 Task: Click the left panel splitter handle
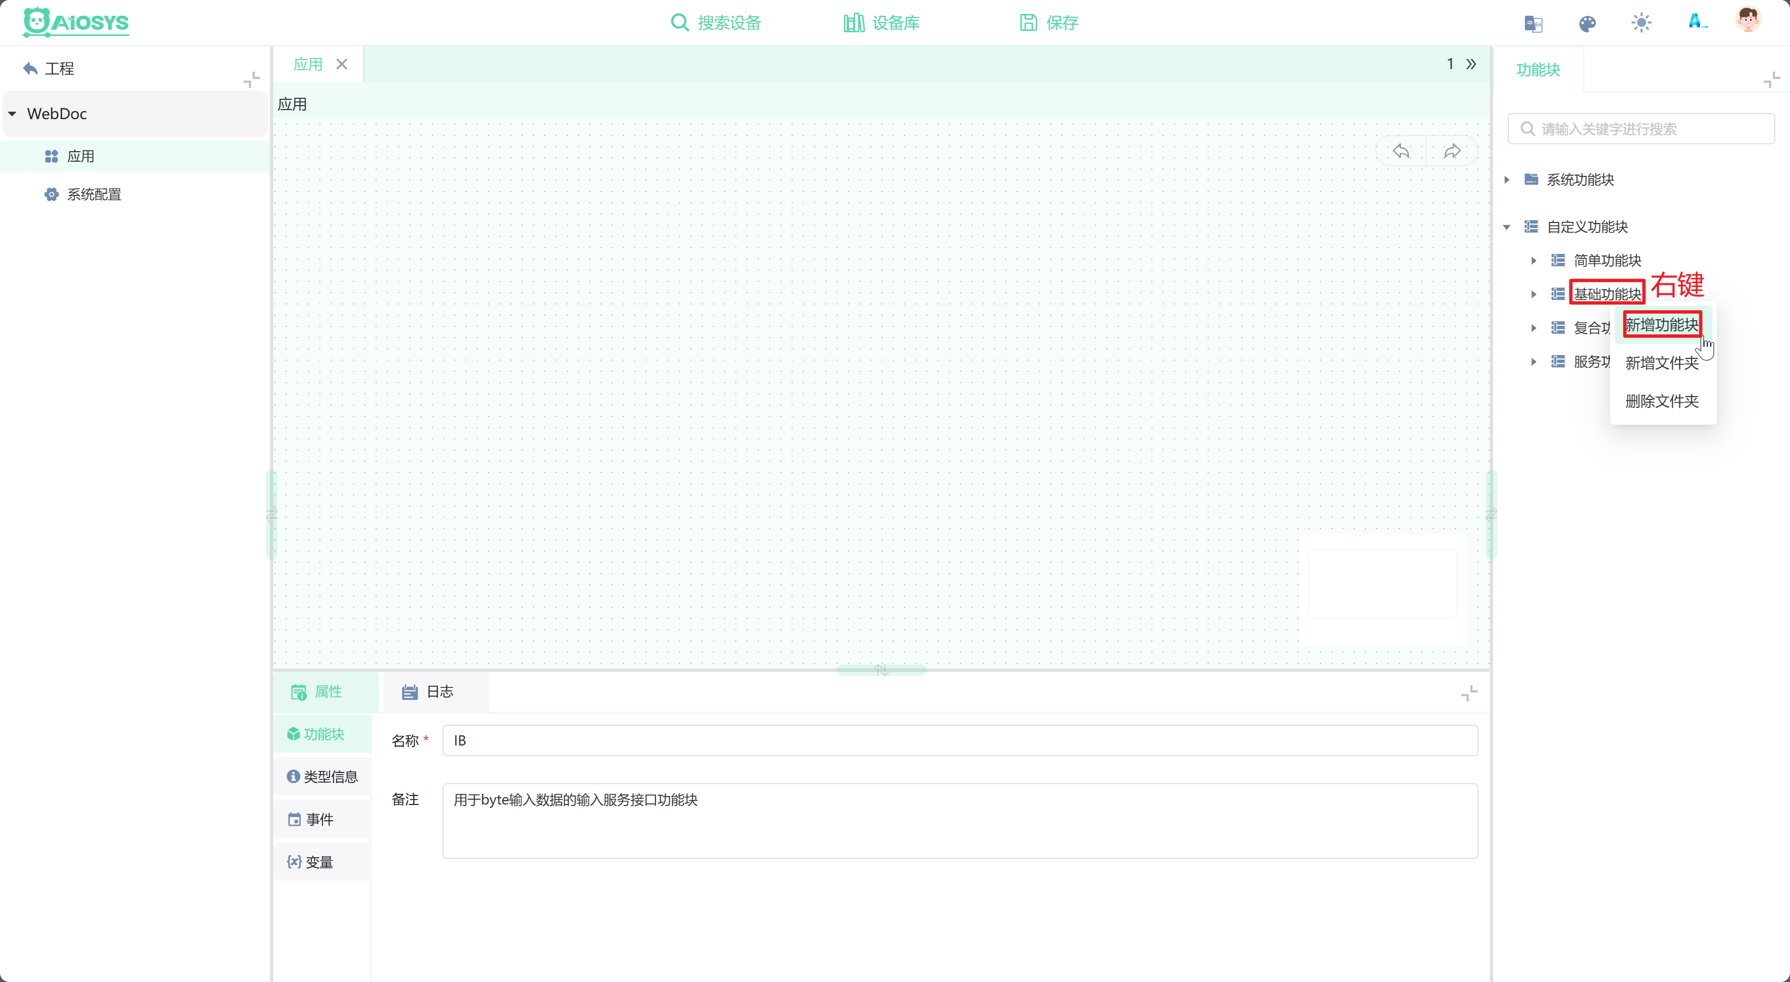pyautogui.click(x=271, y=515)
